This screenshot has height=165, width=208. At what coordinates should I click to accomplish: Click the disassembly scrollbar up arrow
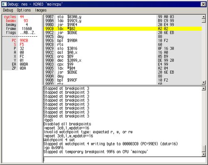pyautogui.click(x=203, y=17)
